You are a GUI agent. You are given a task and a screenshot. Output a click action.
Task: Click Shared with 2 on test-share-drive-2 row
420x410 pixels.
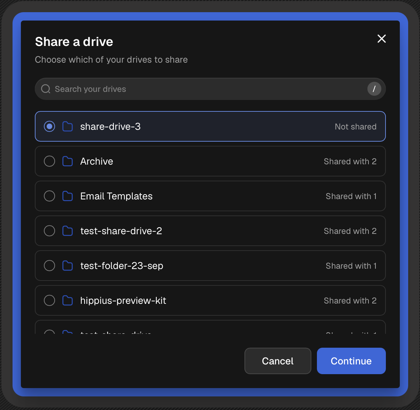(350, 231)
